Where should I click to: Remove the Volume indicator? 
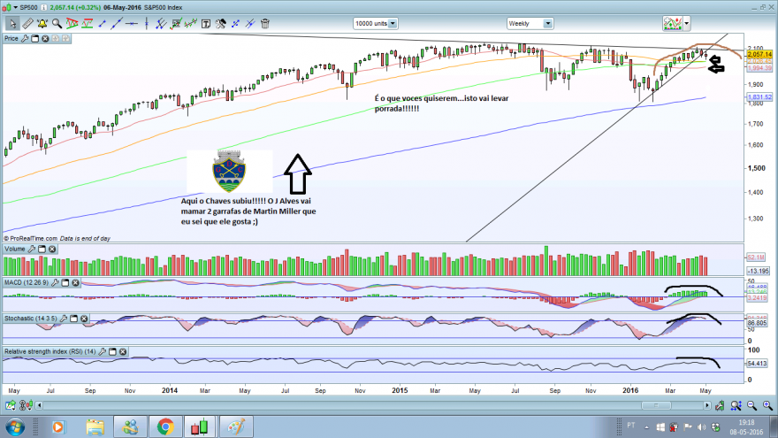52,249
